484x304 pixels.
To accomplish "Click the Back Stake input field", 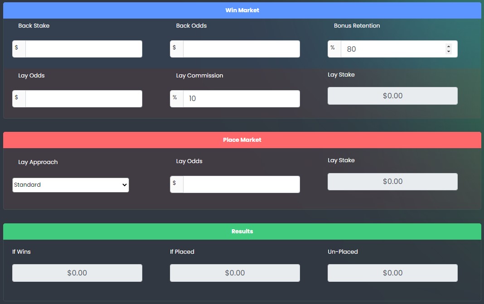I will tap(84, 49).
